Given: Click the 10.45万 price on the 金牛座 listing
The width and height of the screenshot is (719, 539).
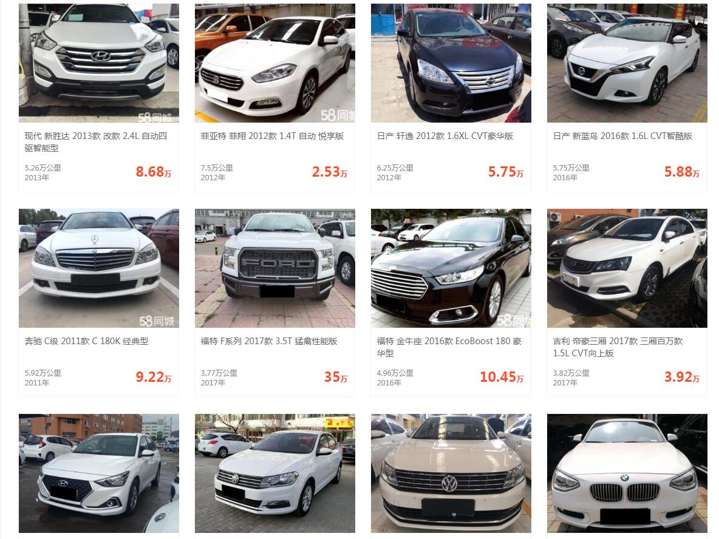Looking at the screenshot, I should [x=501, y=377].
